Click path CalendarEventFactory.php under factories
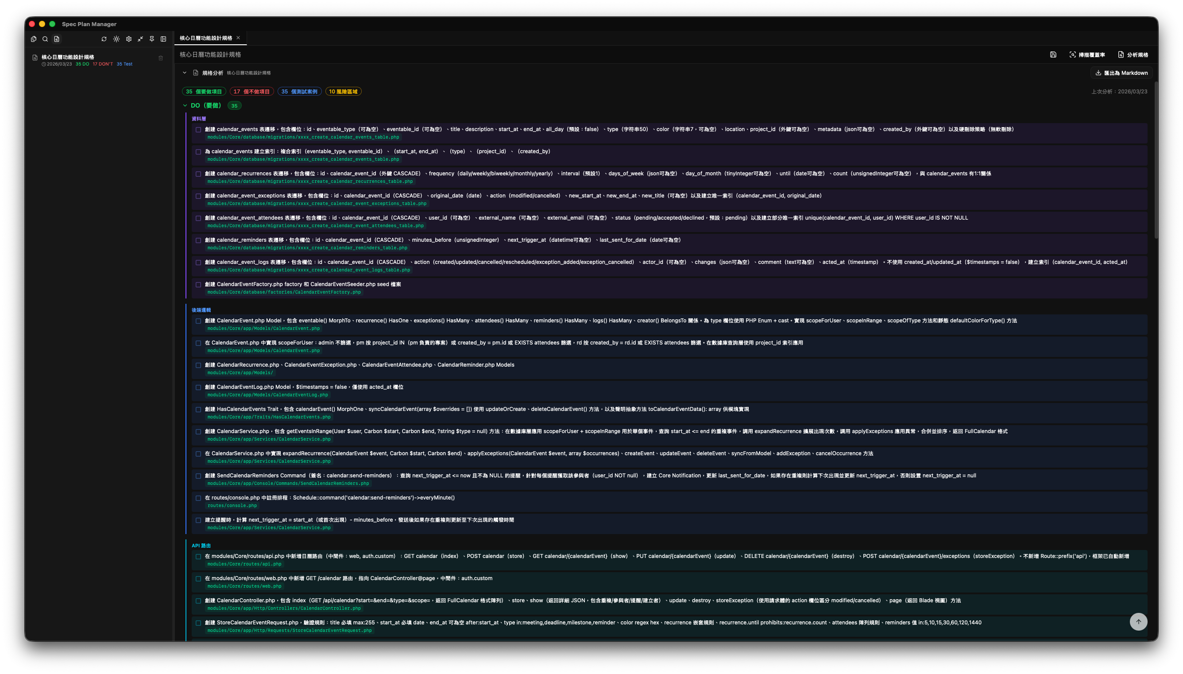1183x674 pixels. (x=284, y=292)
